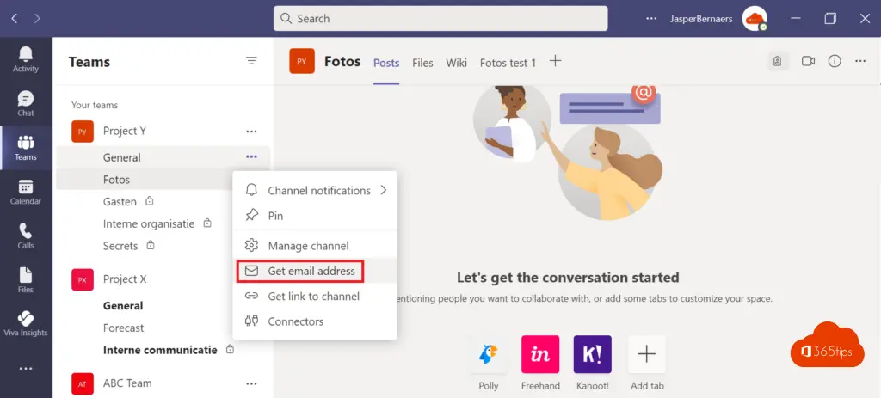Viewport: 881px width, 398px height.
Task: Open more options for ABC Team
Action: click(x=251, y=383)
